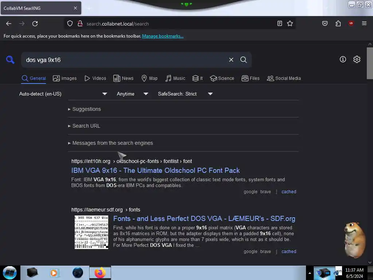
Task: Toggle reader view in address bar
Action: (280, 24)
